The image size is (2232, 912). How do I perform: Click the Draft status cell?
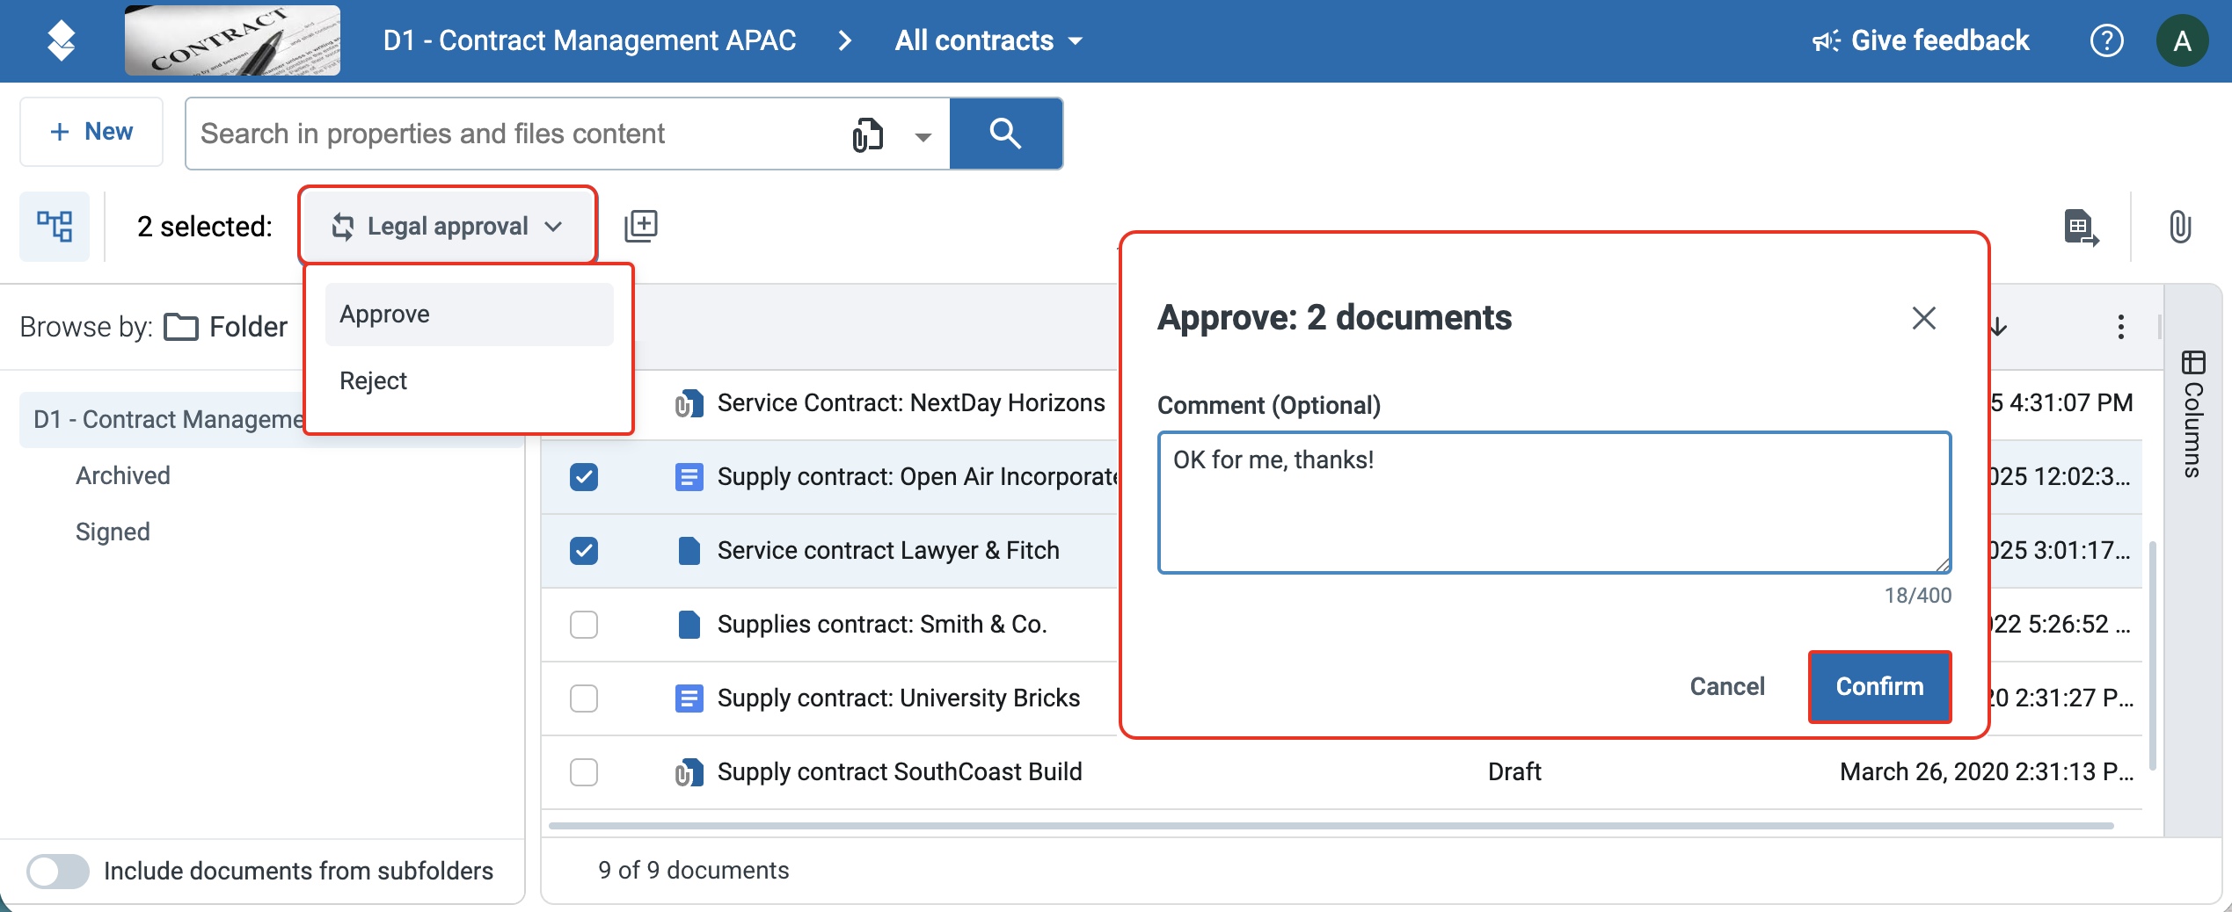coord(1514,772)
